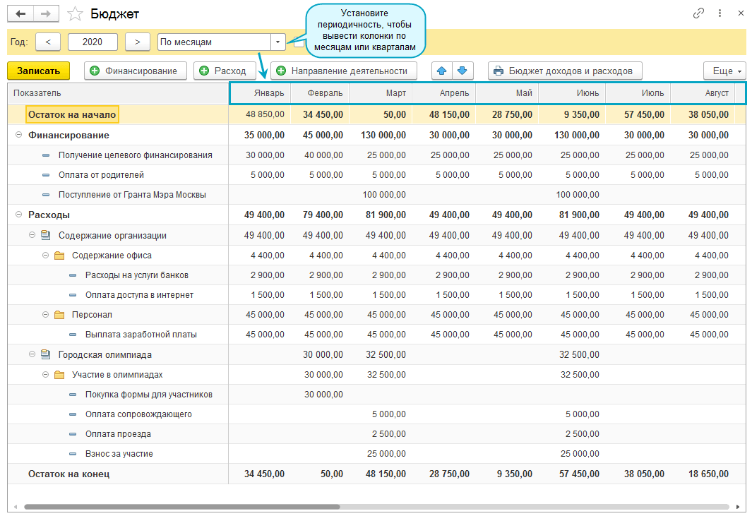The width and height of the screenshot is (752, 516).
Task: Collapse the Персонал folder
Action: click(46, 315)
